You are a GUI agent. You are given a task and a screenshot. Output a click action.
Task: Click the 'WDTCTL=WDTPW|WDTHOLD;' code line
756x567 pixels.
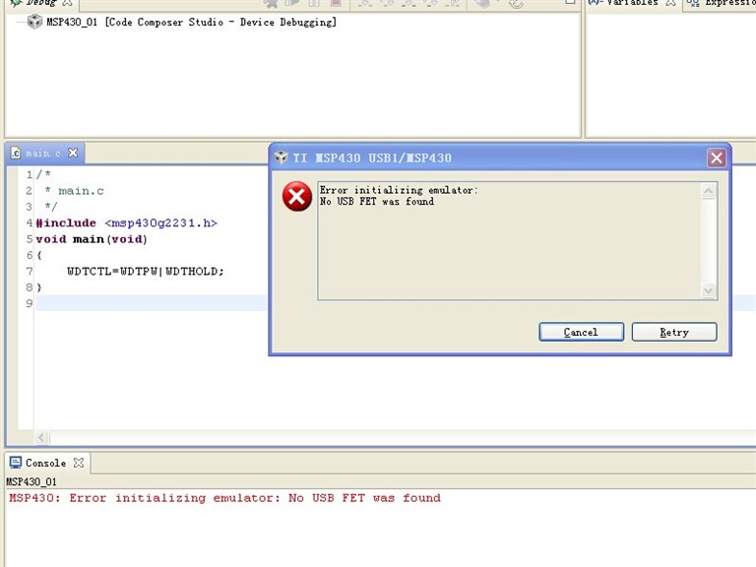(146, 272)
